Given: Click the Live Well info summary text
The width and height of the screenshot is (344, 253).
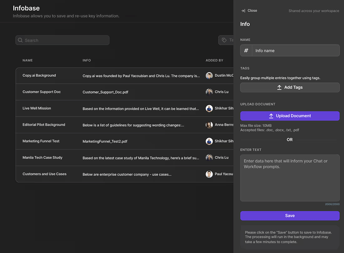Looking at the screenshot, I should (141, 108).
